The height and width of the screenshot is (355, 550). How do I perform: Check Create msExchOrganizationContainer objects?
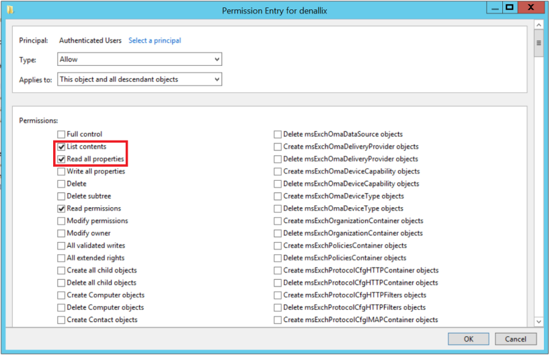tap(278, 221)
